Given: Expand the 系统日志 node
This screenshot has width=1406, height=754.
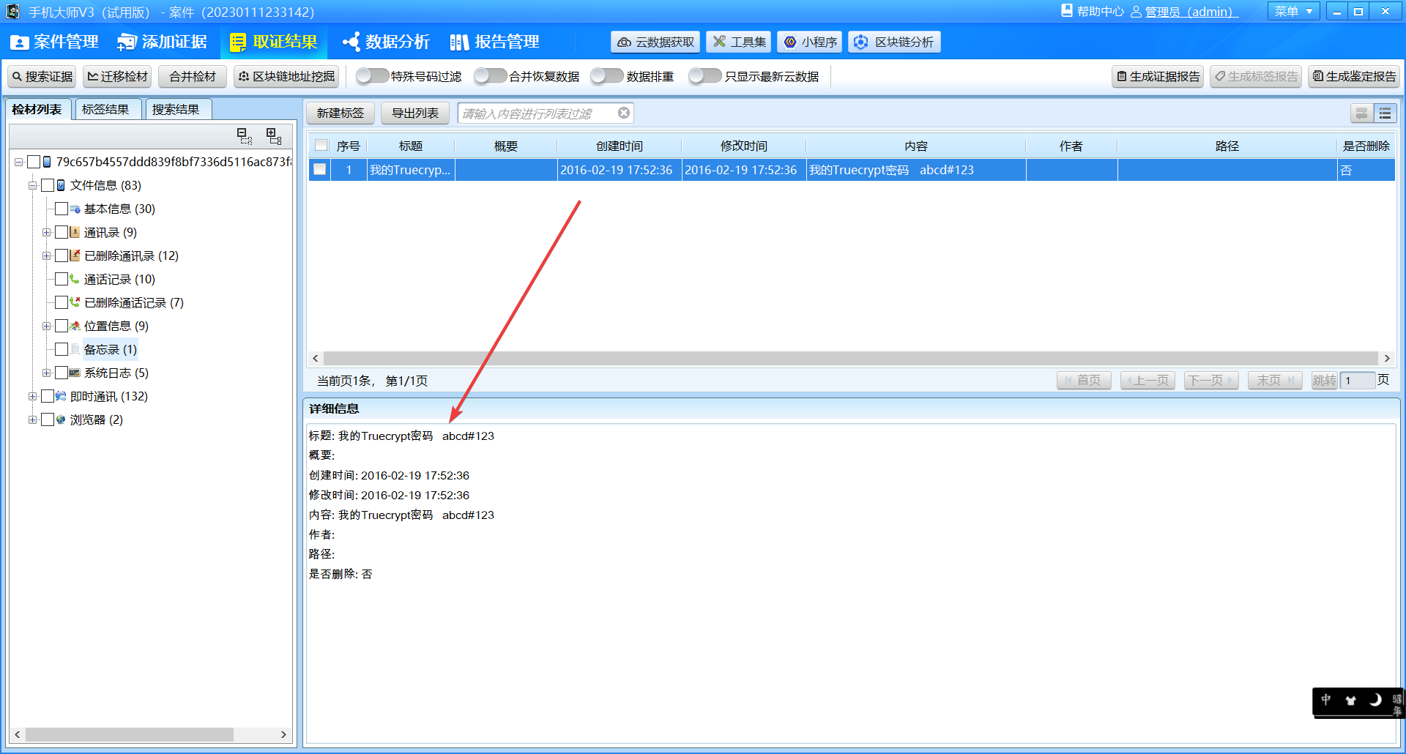Looking at the screenshot, I should tap(47, 373).
